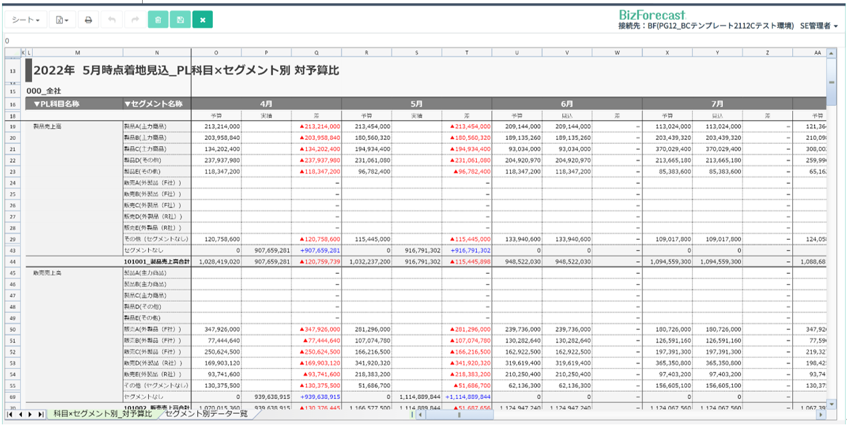847x429 pixels.
Task: Click the green trash delete icon
Action: (x=158, y=20)
